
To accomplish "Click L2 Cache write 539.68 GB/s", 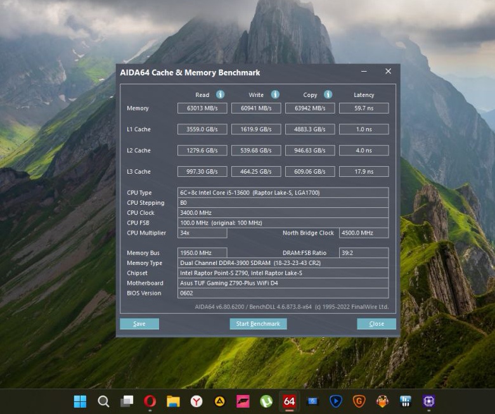I will [256, 150].
